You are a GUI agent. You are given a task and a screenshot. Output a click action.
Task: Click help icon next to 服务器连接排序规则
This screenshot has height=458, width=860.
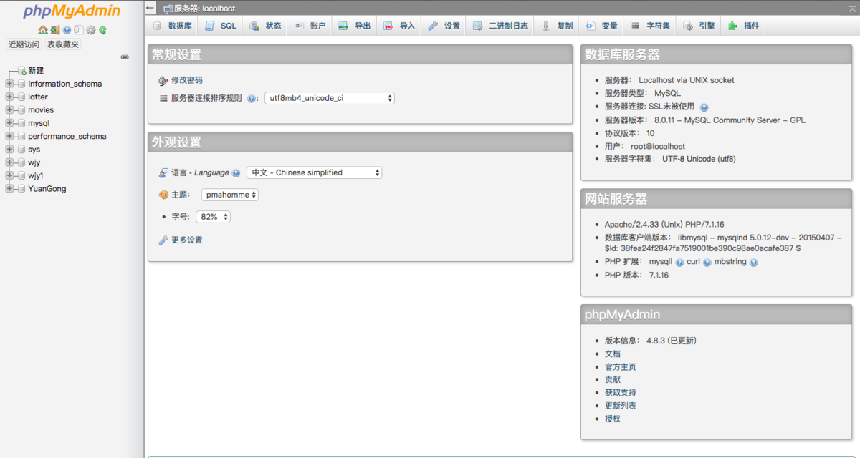click(x=252, y=99)
